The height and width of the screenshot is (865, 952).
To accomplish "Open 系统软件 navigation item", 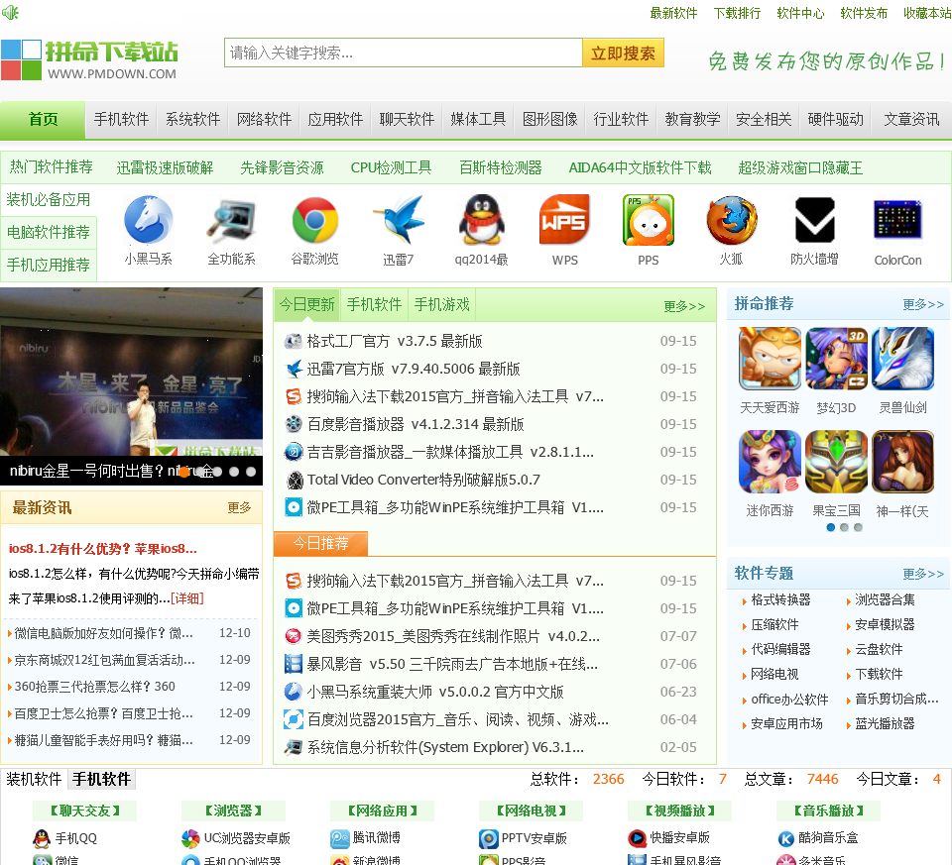I will pos(192,119).
